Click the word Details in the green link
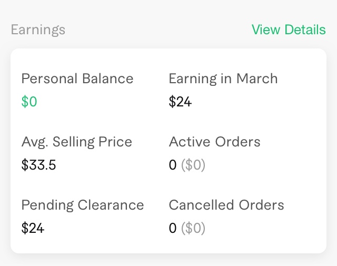Image resolution: width=337 pixels, height=266 pixels. click(305, 29)
